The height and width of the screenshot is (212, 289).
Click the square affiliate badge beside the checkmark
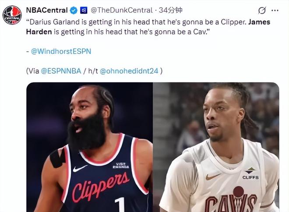pos(84,10)
